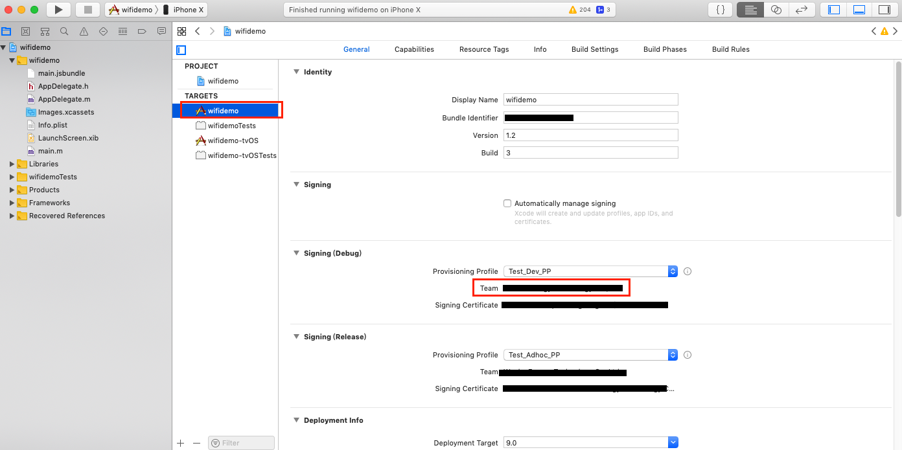Select the wifidemo scheme in toolbar

coord(131,10)
